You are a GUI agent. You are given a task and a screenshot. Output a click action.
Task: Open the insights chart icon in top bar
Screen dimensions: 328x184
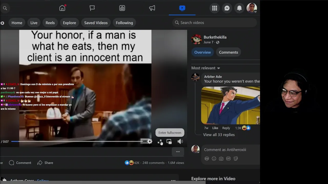(x=122, y=8)
